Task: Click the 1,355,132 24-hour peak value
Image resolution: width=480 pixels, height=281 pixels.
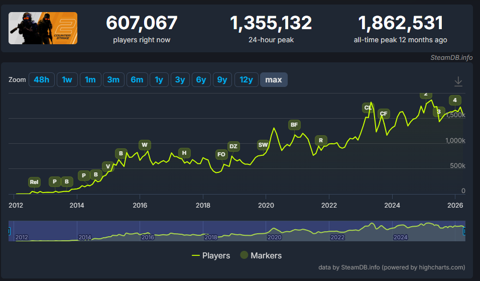Action: tap(271, 23)
